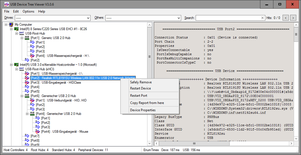
Task: Open the File menu
Action: [x=6, y=11]
